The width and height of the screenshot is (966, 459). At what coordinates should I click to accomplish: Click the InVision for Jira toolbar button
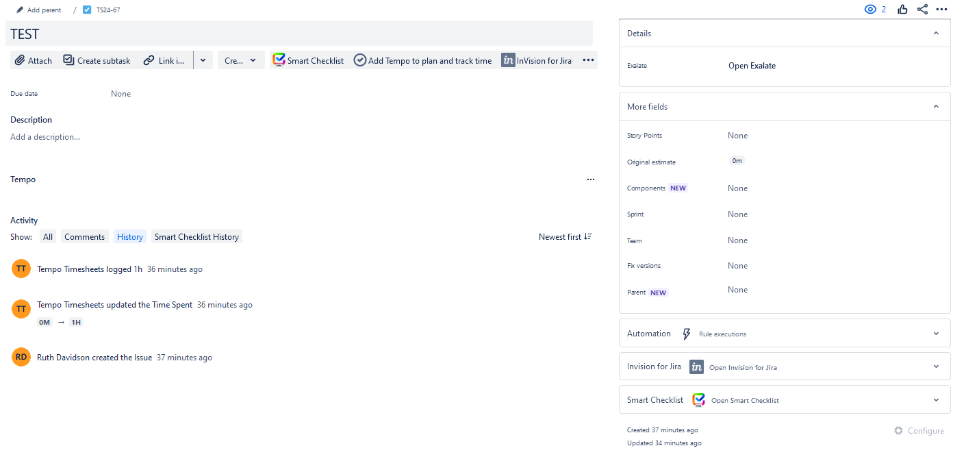pos(537,60)
